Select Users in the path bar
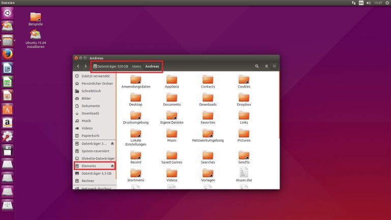Viewport: 391px width, 220px height. 136,66
